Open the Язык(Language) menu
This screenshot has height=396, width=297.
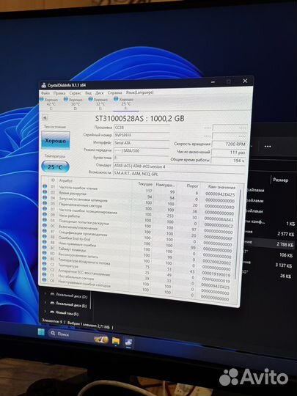139,92
